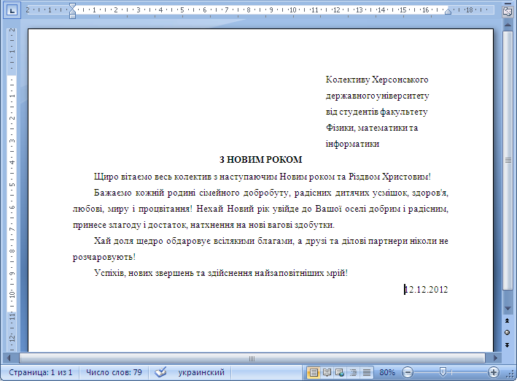Click the украинский language indicator

(201, 372)
